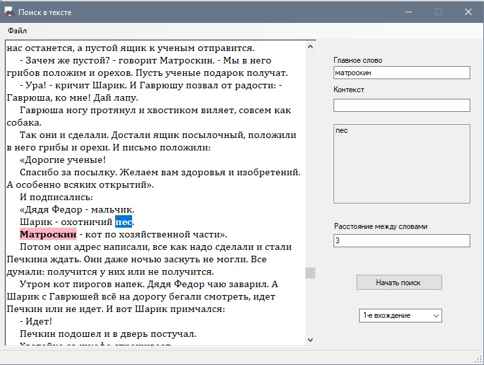The height and width of the screenshot is (365, 484).
Task: Select the Расстояние между словами field
Action: [401, 241]
